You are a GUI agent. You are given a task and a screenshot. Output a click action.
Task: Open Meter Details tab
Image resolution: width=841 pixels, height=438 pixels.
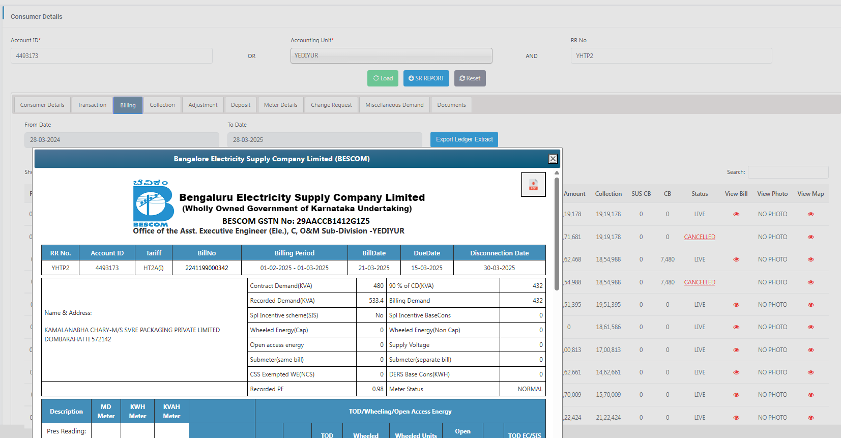[x=281, y=105]
